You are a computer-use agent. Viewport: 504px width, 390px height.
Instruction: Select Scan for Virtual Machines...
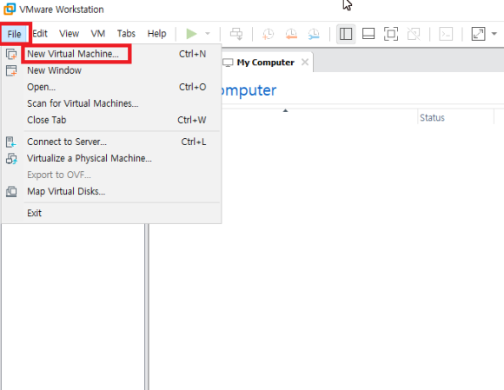(111, 103)
